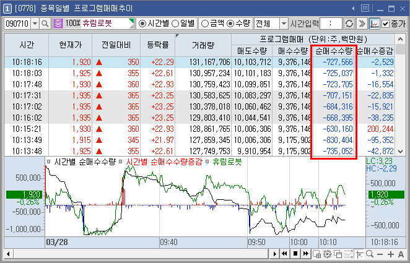
Task: Click the 순매수수량 column header
Action: 334,51
